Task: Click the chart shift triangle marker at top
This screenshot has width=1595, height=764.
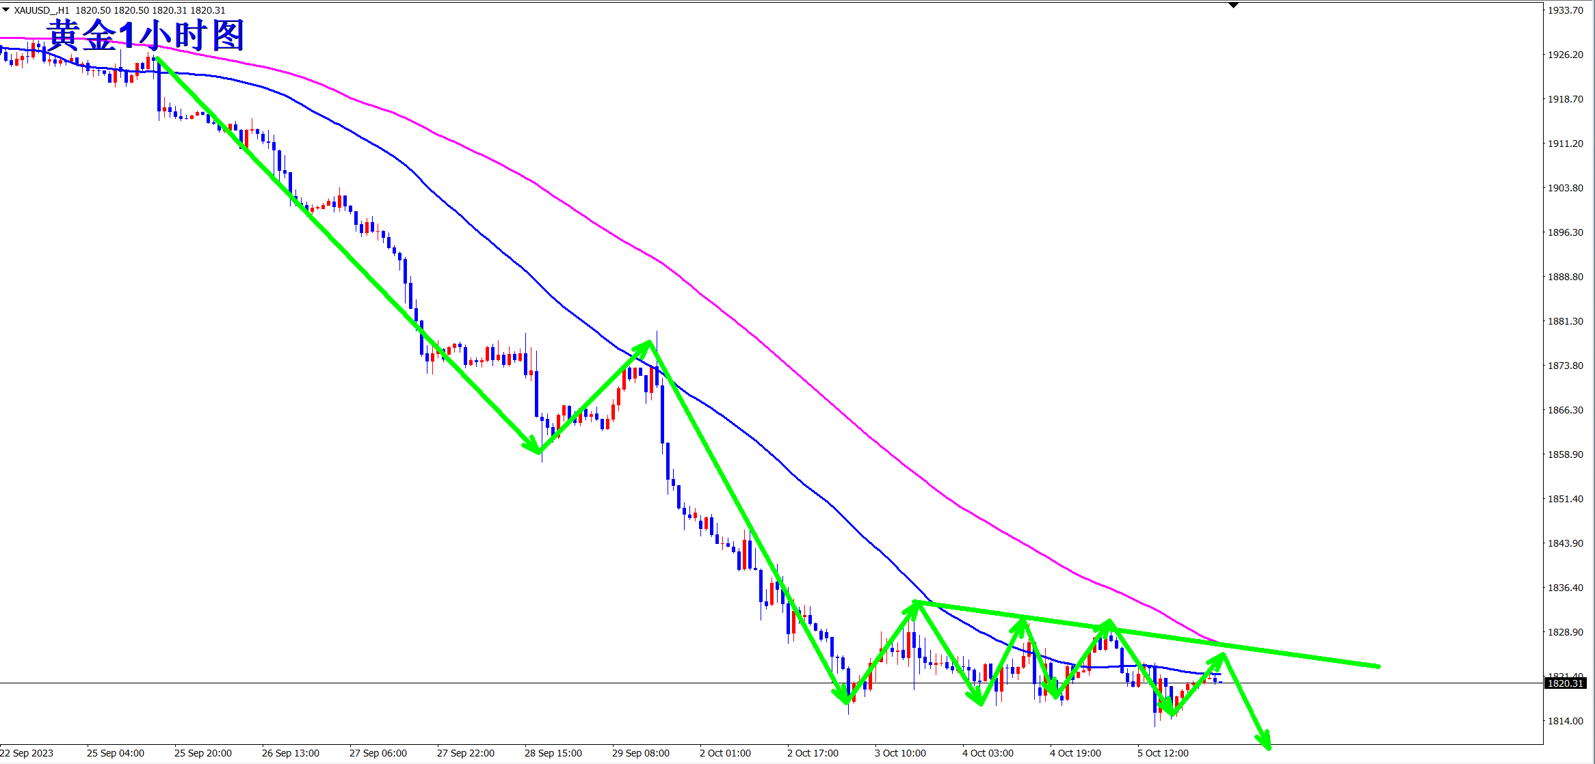Action: (1233, 5)
